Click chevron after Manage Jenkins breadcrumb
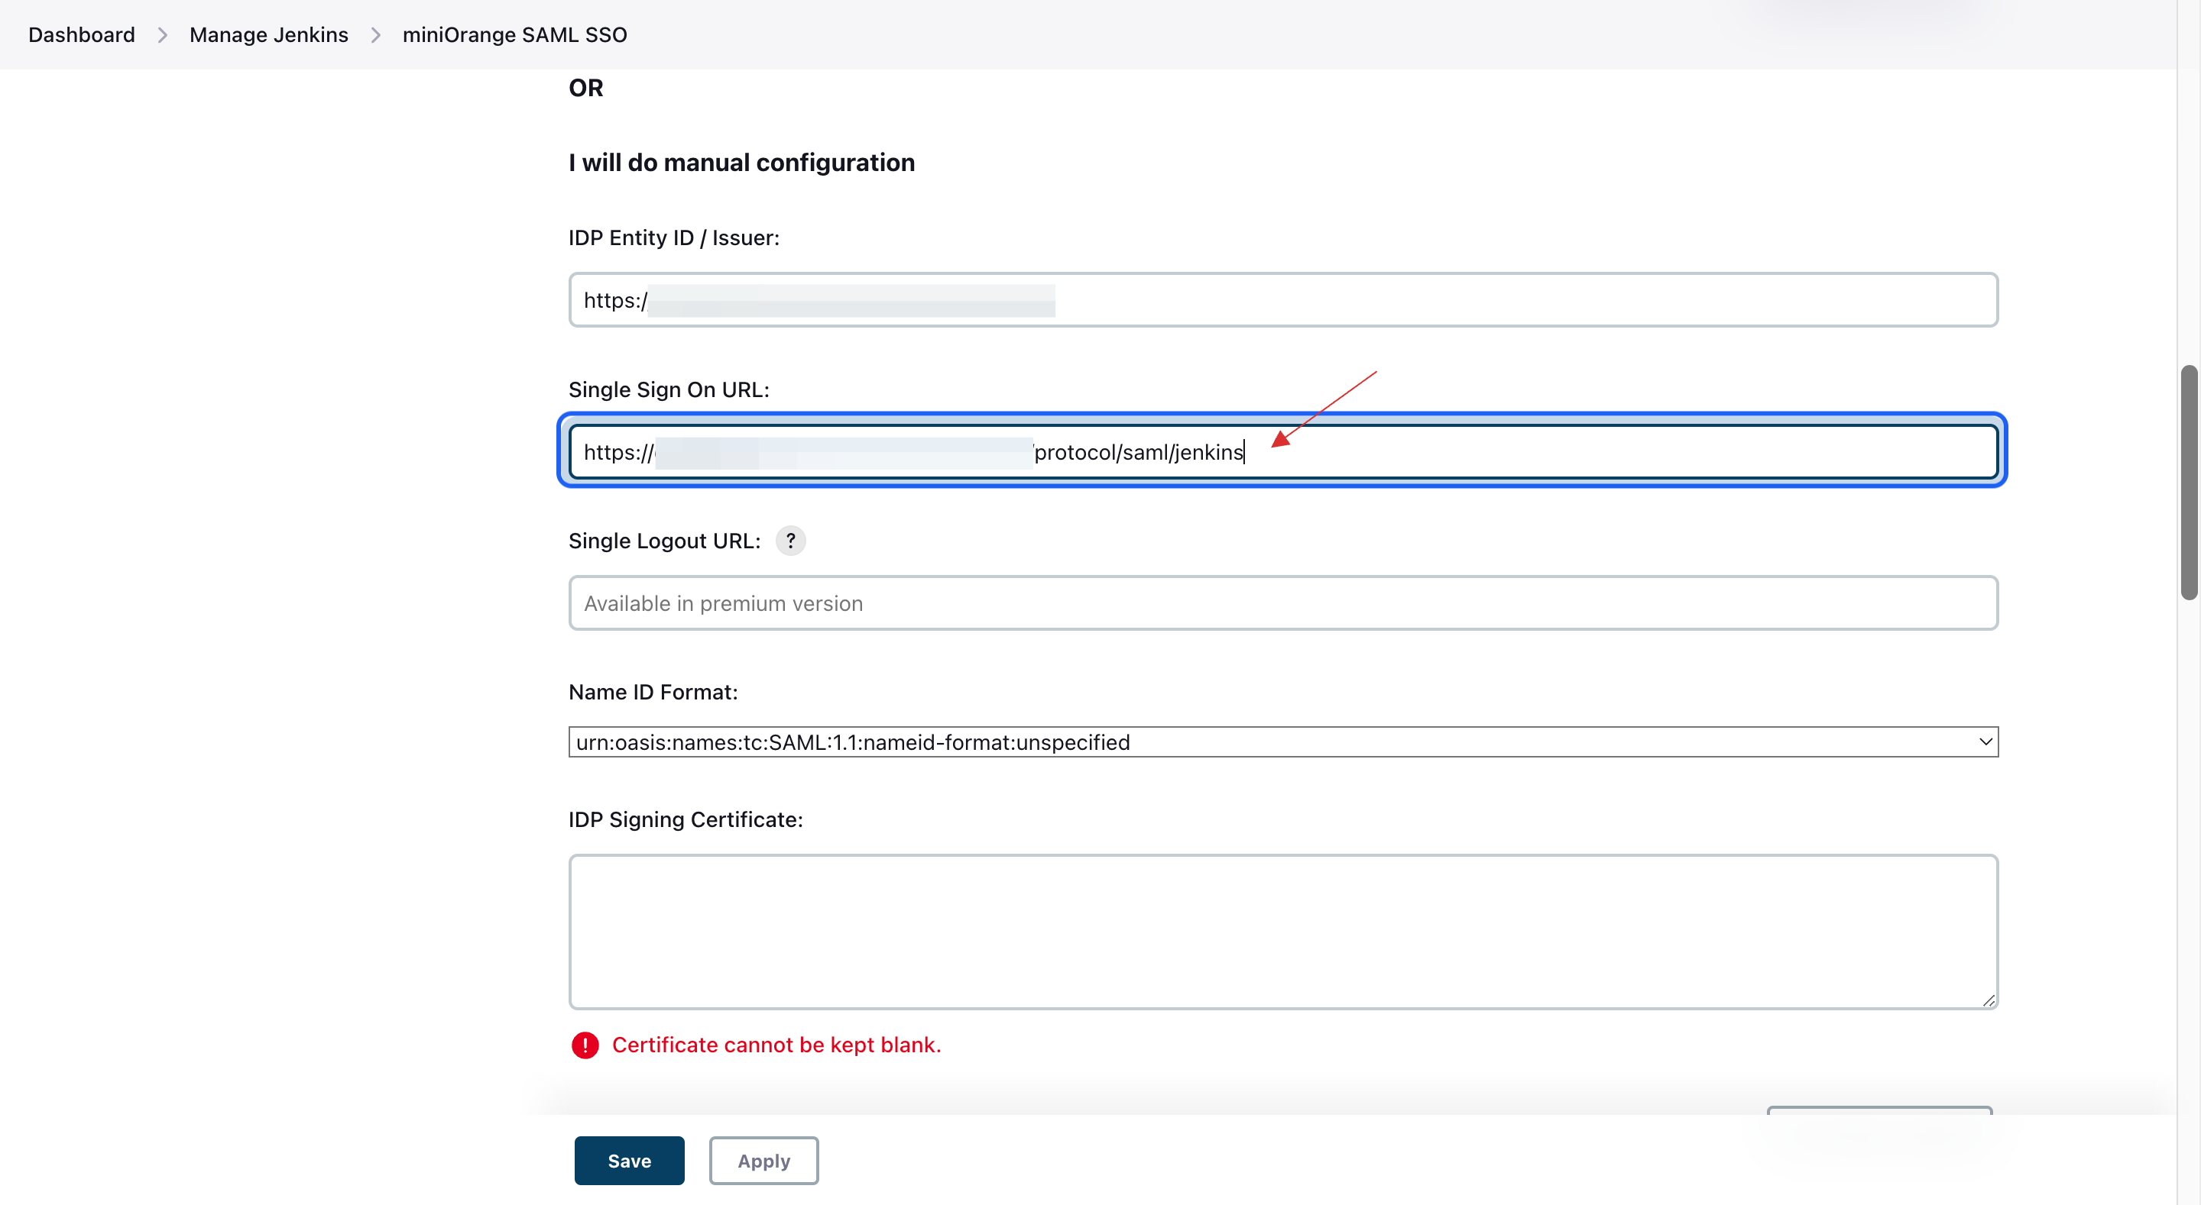This screenshot has height=1205, width=2201. tap(375, 35)
